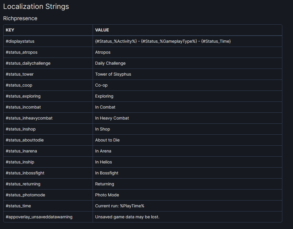Click the display status format string value
Viewport: 293px width, 229px height.
tap(163, 41)
